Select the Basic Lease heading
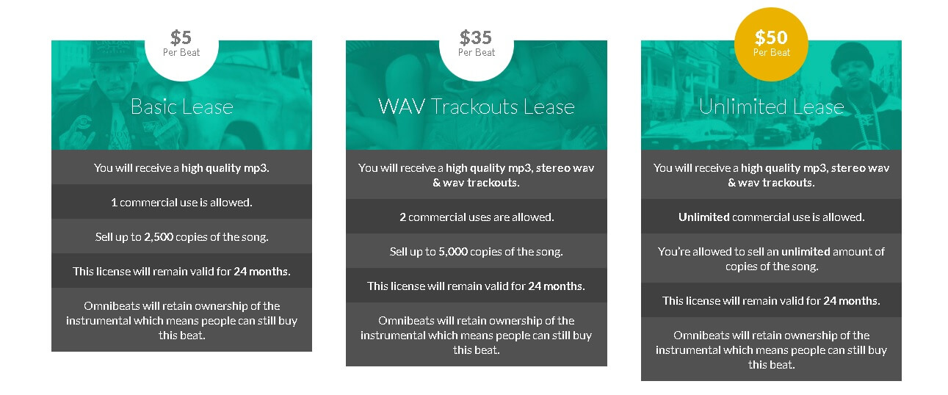Image resolution: width=948 pixels, height=395 pixels. [181, 107]
